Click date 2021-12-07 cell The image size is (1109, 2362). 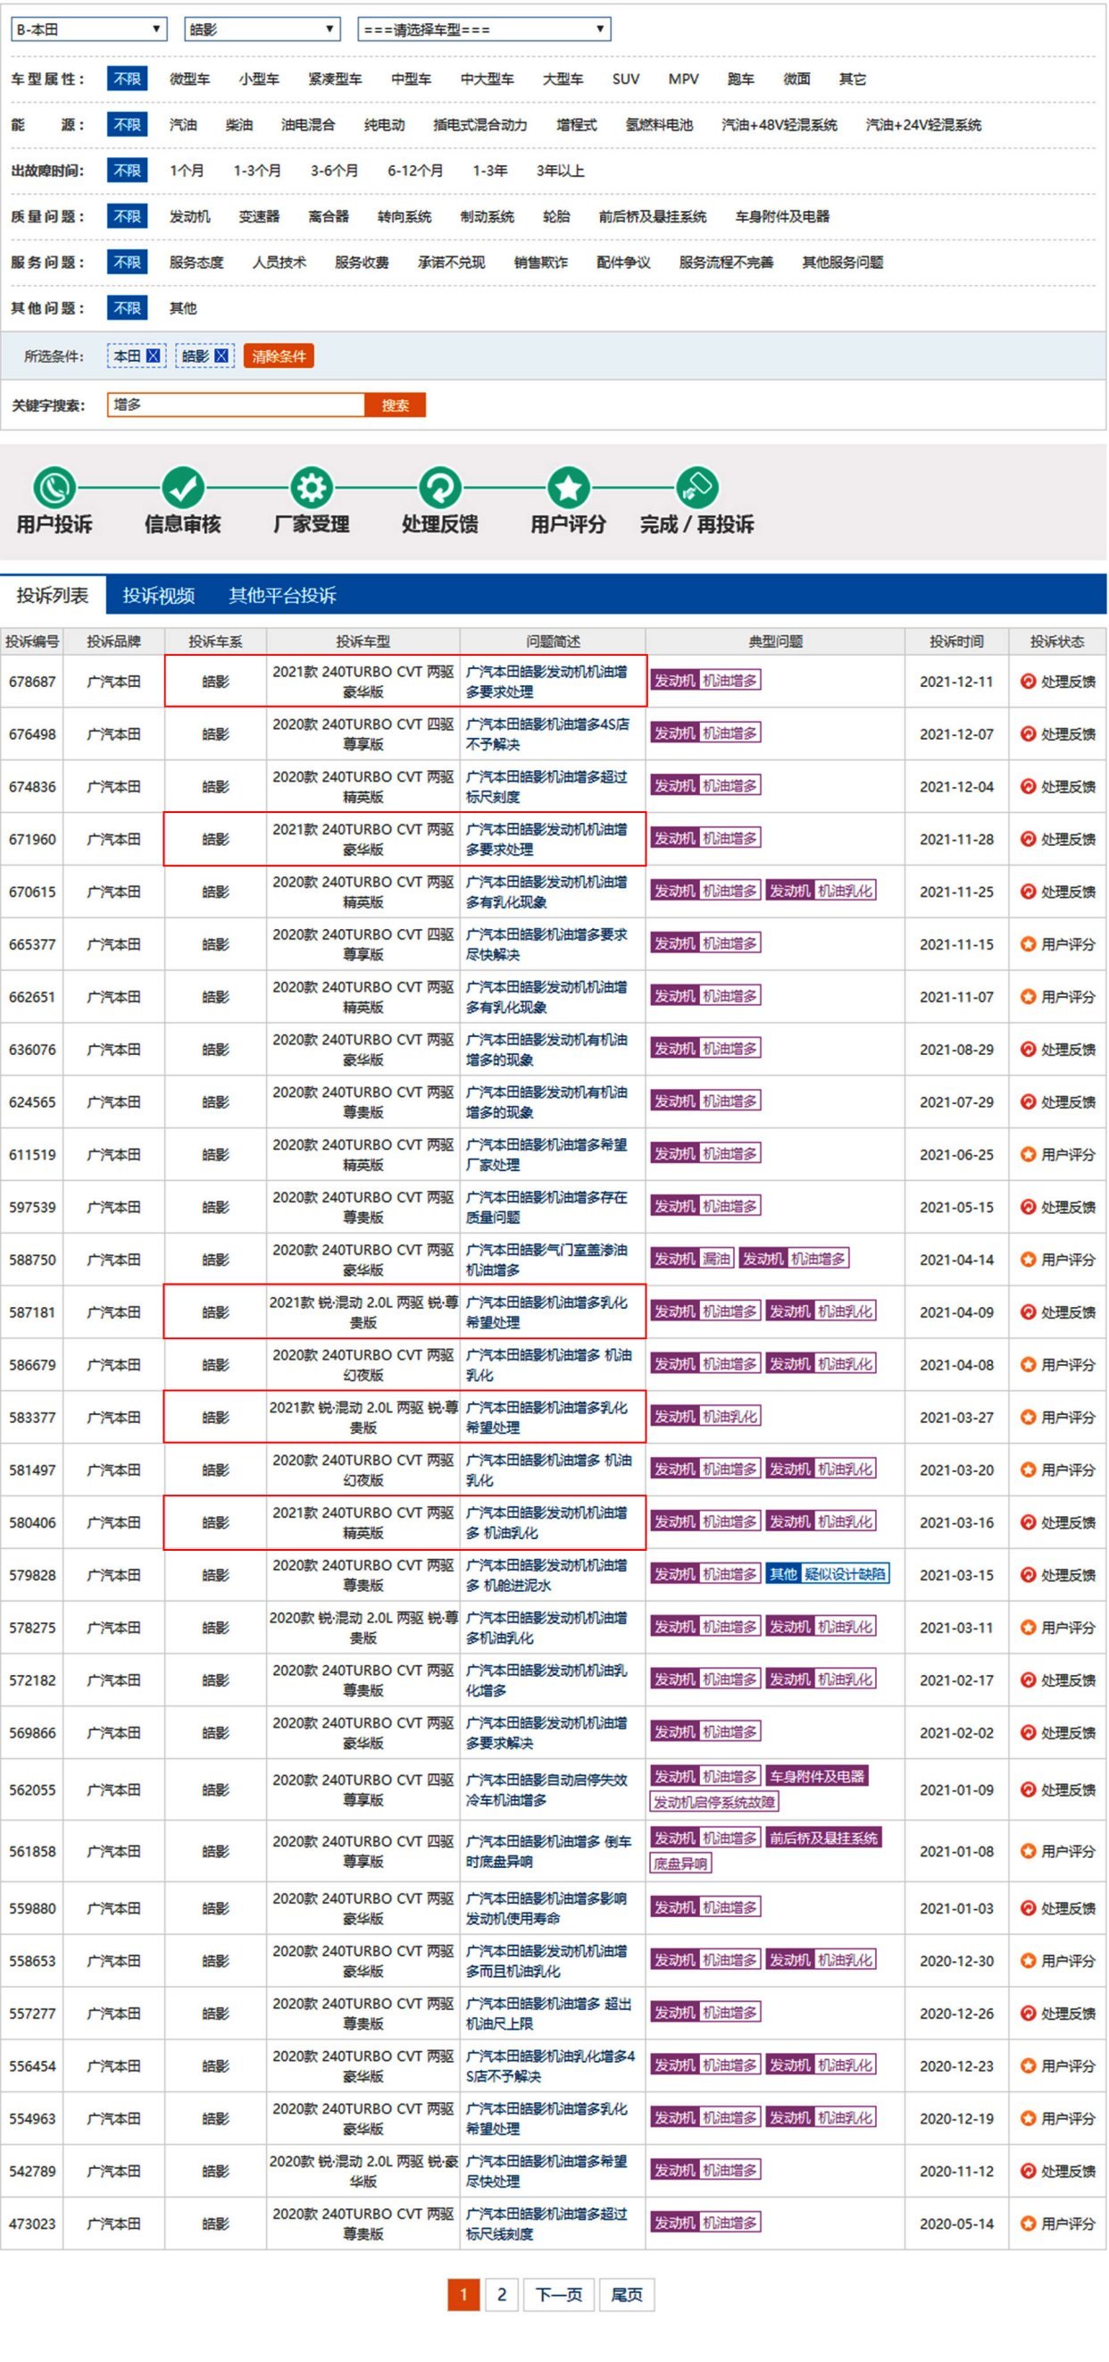point(956,733)
